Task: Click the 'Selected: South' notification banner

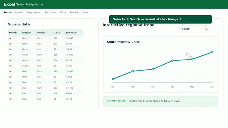Action: pyautogui.click(x=160, y=19)
